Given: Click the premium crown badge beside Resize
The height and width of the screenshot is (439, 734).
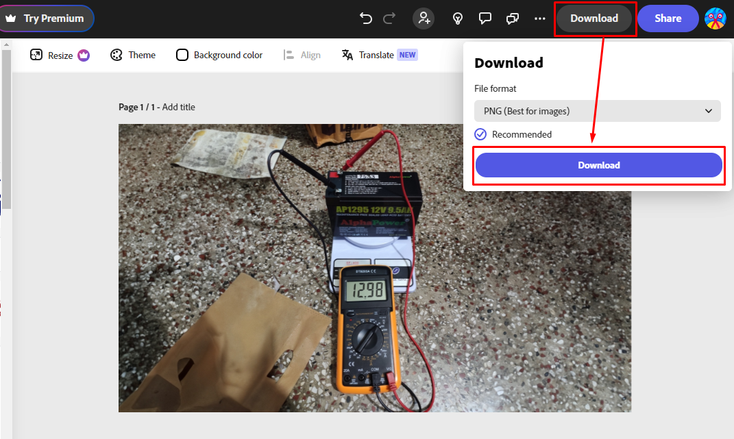Looking at the screenshot, I should coord(84,55).
